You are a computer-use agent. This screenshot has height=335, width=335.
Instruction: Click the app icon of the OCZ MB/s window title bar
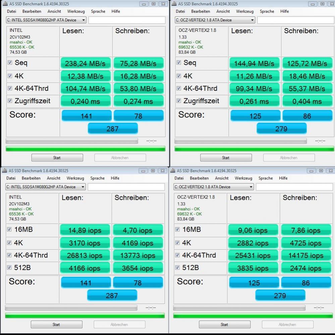174,4
